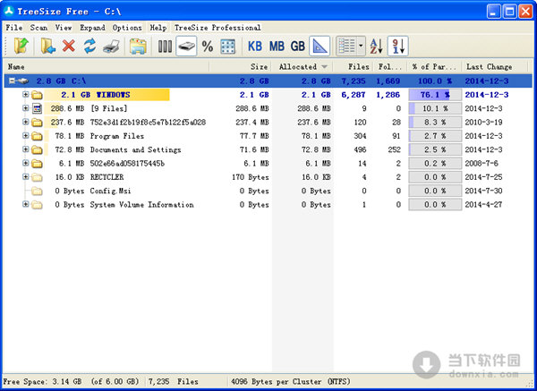
Task: Click the 76.1 % bar for WINDOWS
Action: pyautogui.click(x=433, y=95)
